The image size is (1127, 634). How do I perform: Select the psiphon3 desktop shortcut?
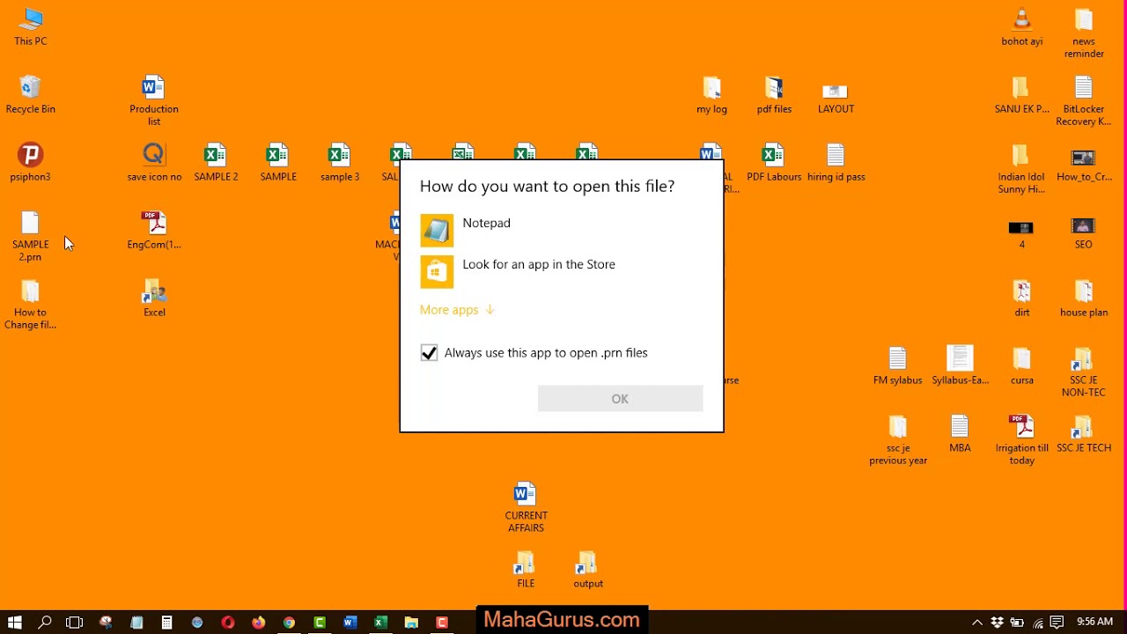click(x=31, y=162)
